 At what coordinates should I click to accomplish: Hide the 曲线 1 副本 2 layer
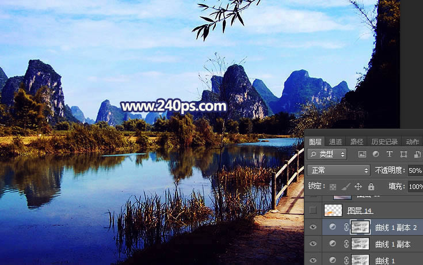point(313,228)
